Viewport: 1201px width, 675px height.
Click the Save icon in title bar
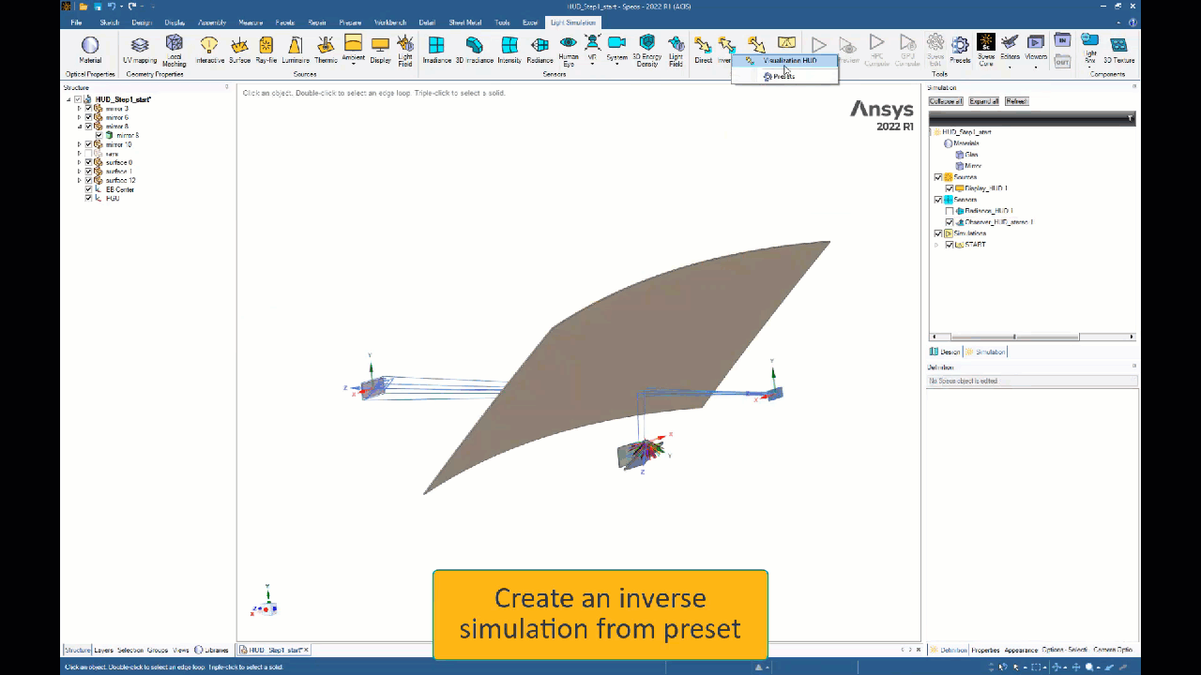point(98,7)
